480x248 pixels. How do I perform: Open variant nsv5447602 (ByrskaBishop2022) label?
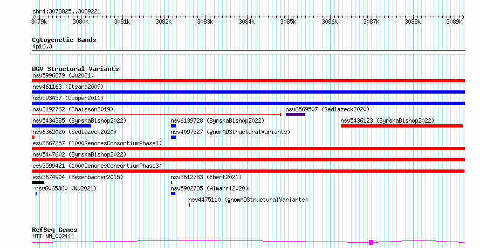[79, 154]
